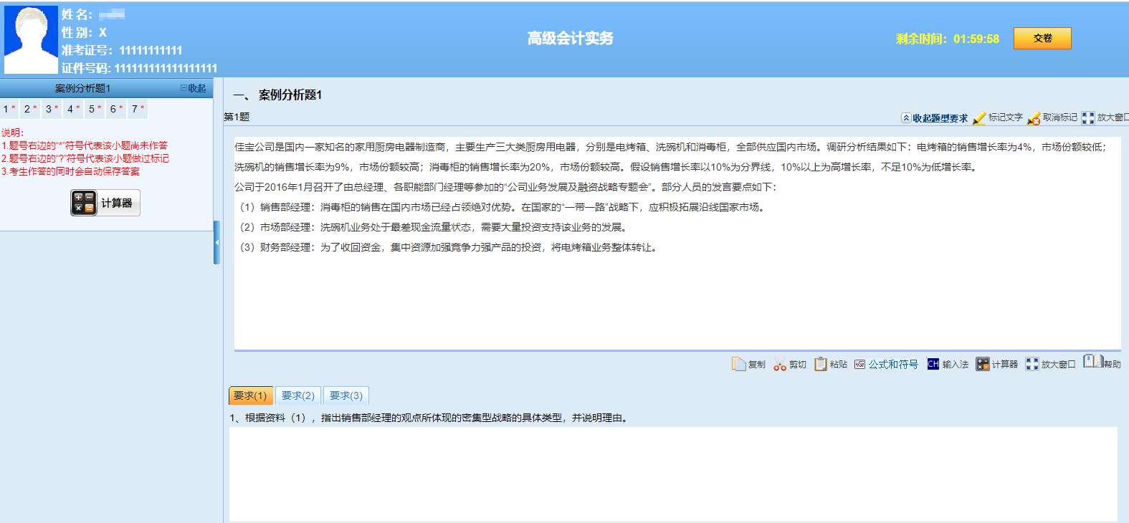Click the 说明 instructions heading
1129x523 pixels.
point(13,133)
